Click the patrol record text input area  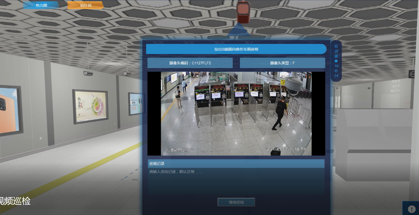click(x=236, y=182)
